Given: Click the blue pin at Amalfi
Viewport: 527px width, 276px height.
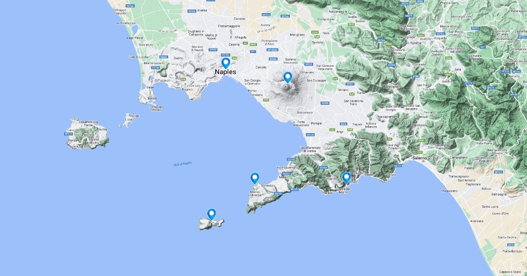Looking at the screenshot, I should click(x=346, y=178).
